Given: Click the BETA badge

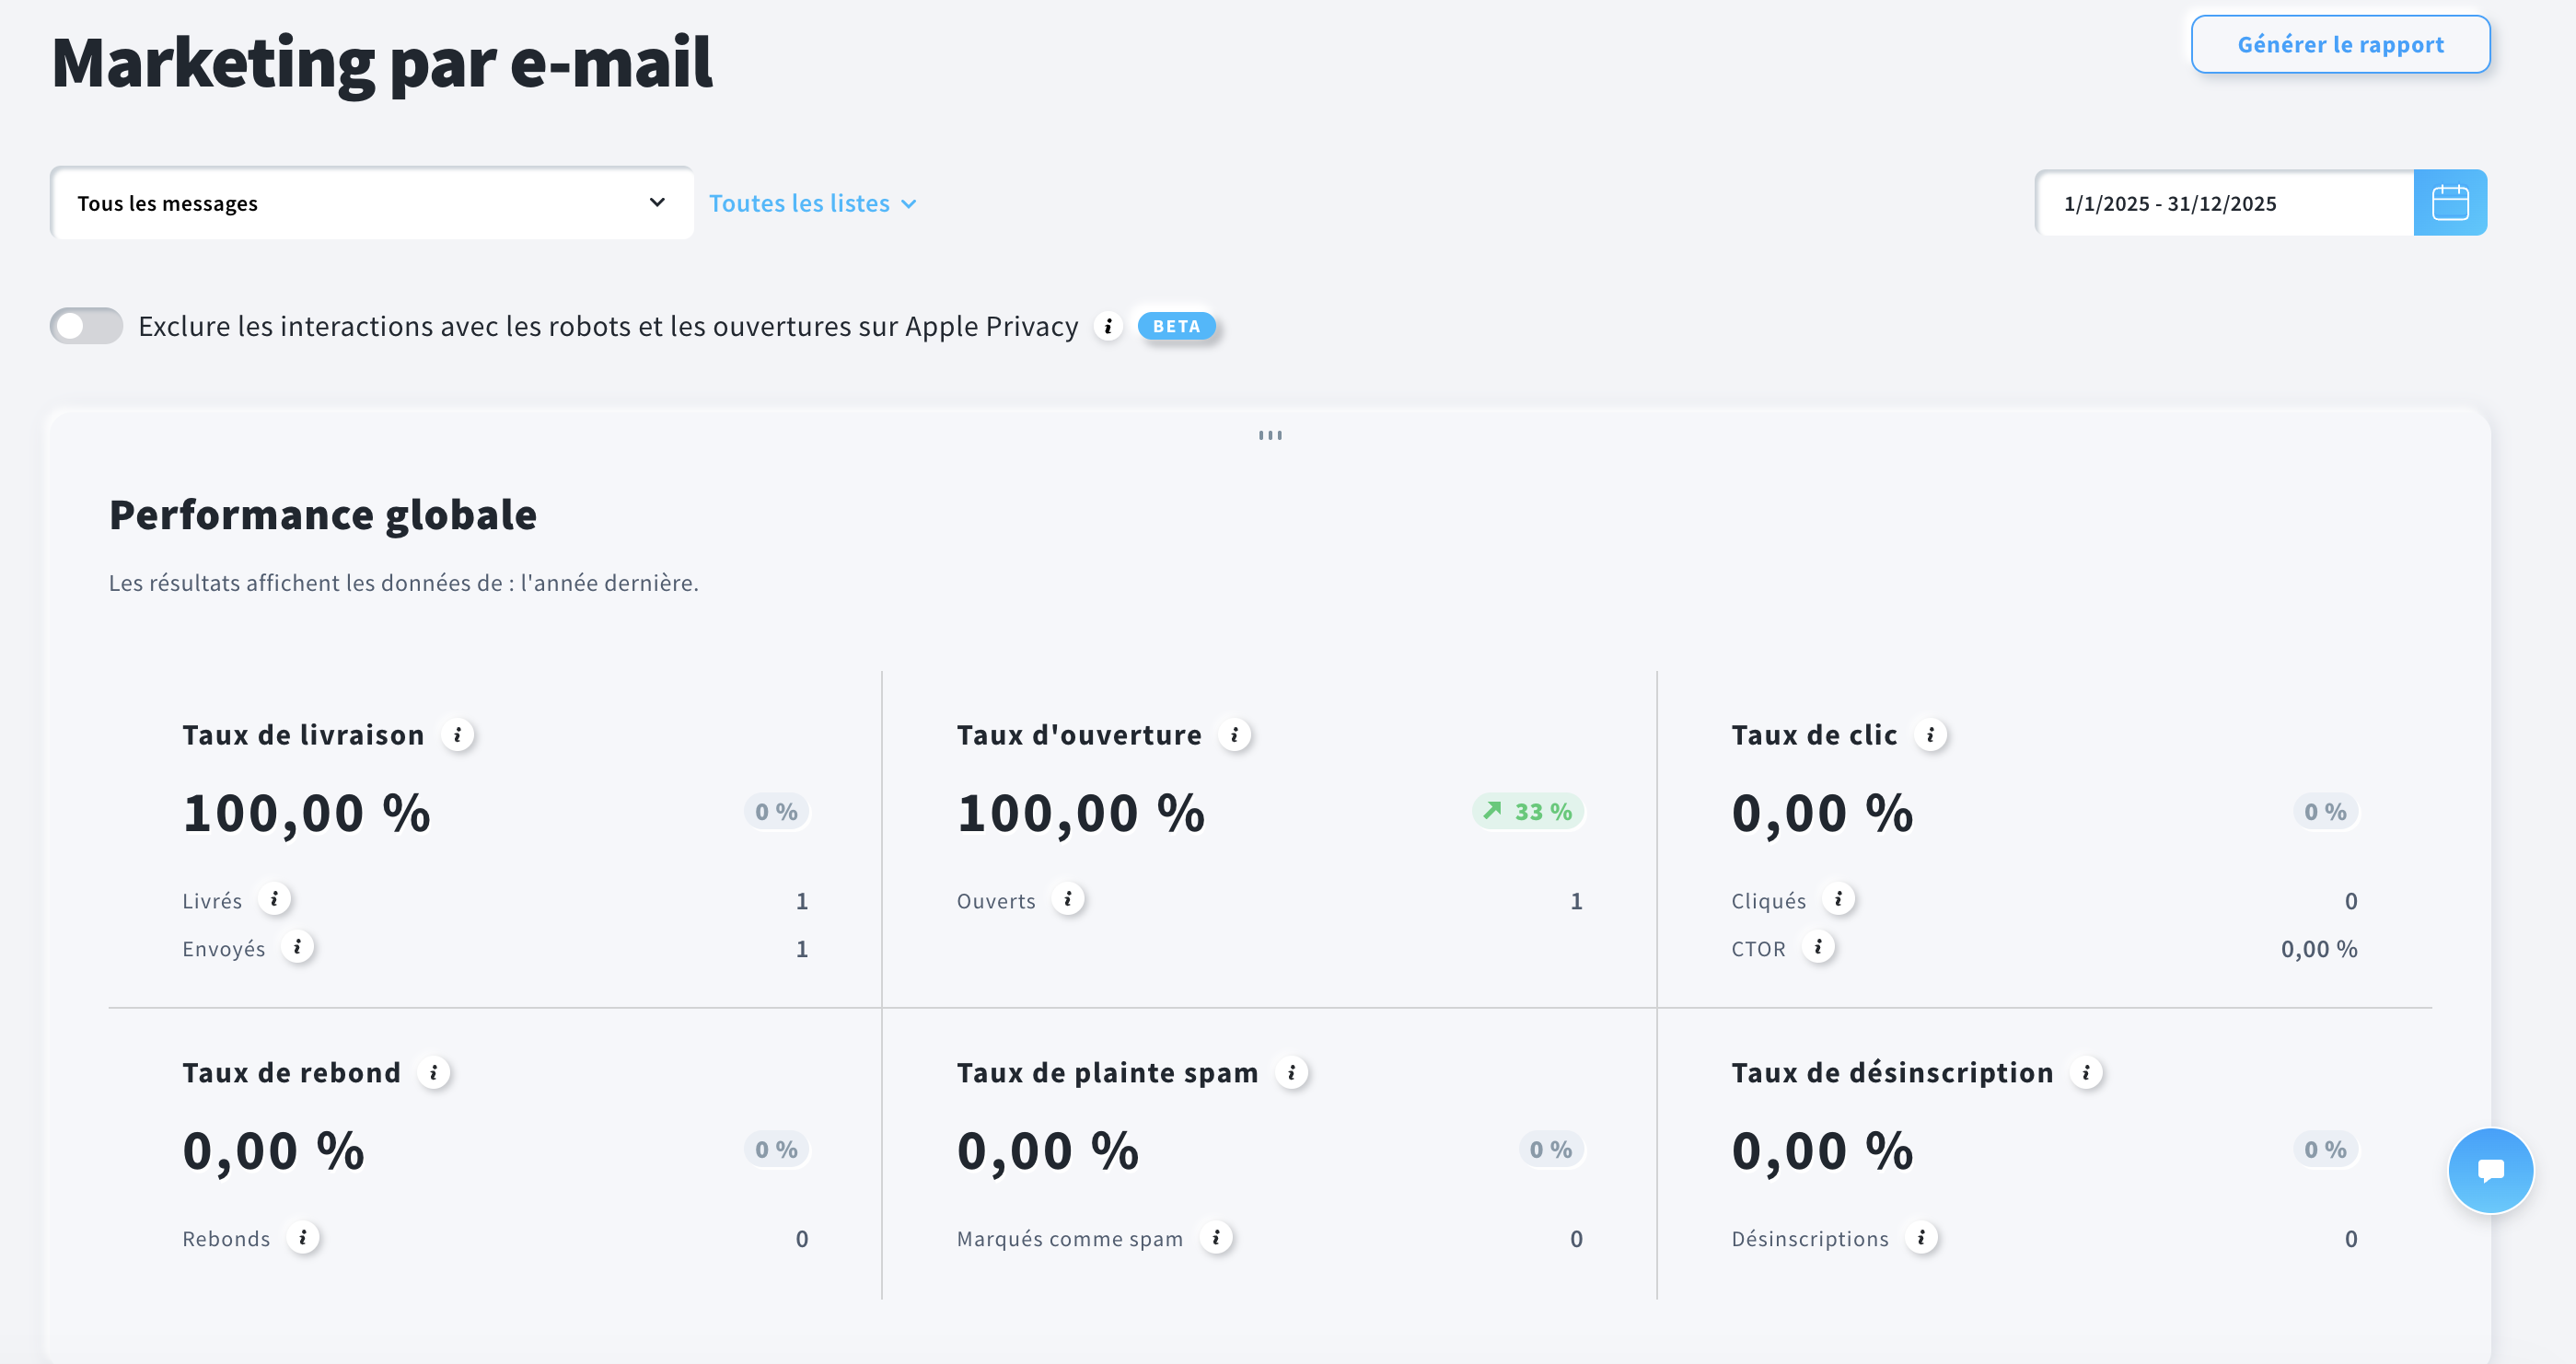Looking at the screenshot, I should pos(1176,326).
